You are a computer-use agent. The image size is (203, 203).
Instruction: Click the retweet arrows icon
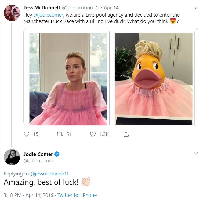(60, 134)
